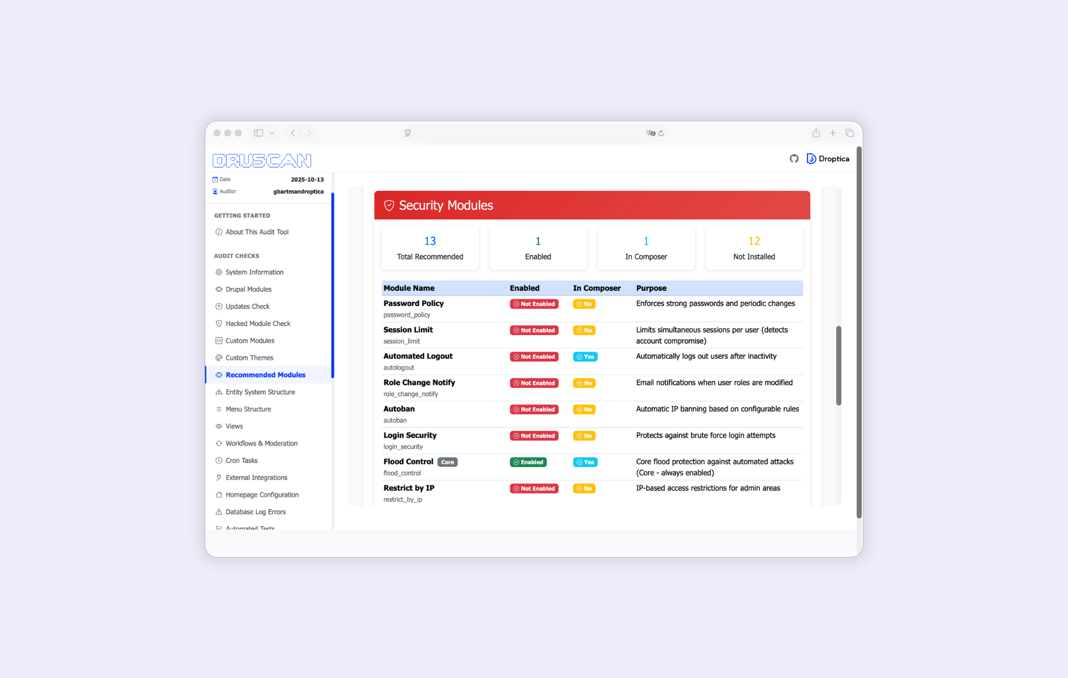The height and width of the screenshot is (678, 1068).
Task: Click the browser share icon
Action: tap(816, 133)
